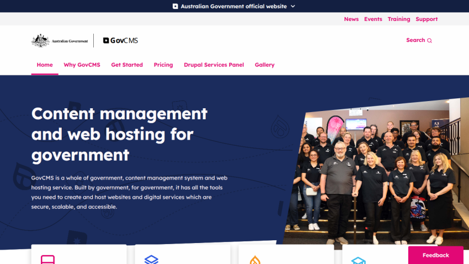The width and height of the screenshot is (469, 264).
Task: Open the News link
Action: point(351,19)
